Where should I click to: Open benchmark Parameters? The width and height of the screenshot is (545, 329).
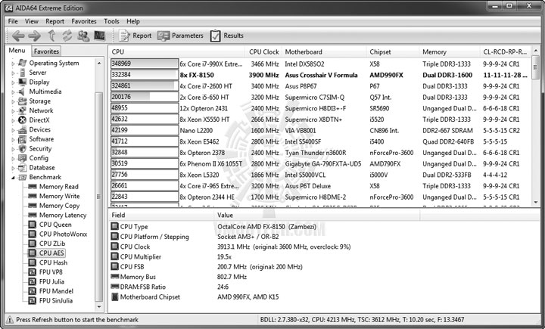(180, 36)
